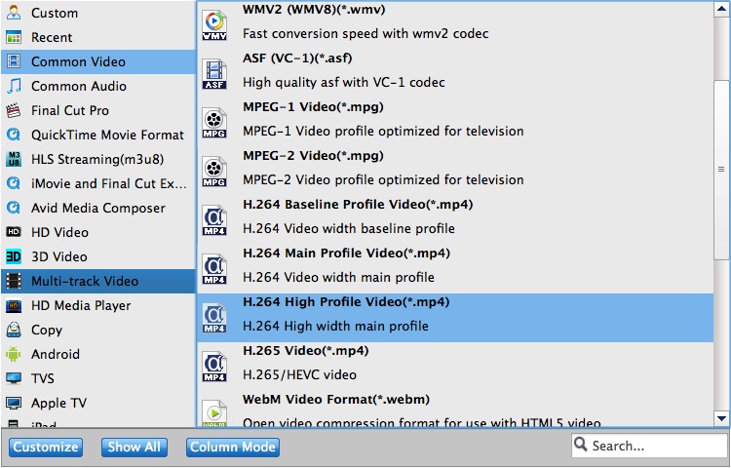Screen dimensions: 731x468
Task: Click the Avid Media Composer icon
Action: (x=14, y=208)
